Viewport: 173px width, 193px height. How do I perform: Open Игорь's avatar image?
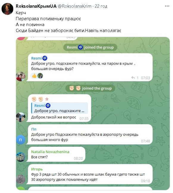[21, 179]
